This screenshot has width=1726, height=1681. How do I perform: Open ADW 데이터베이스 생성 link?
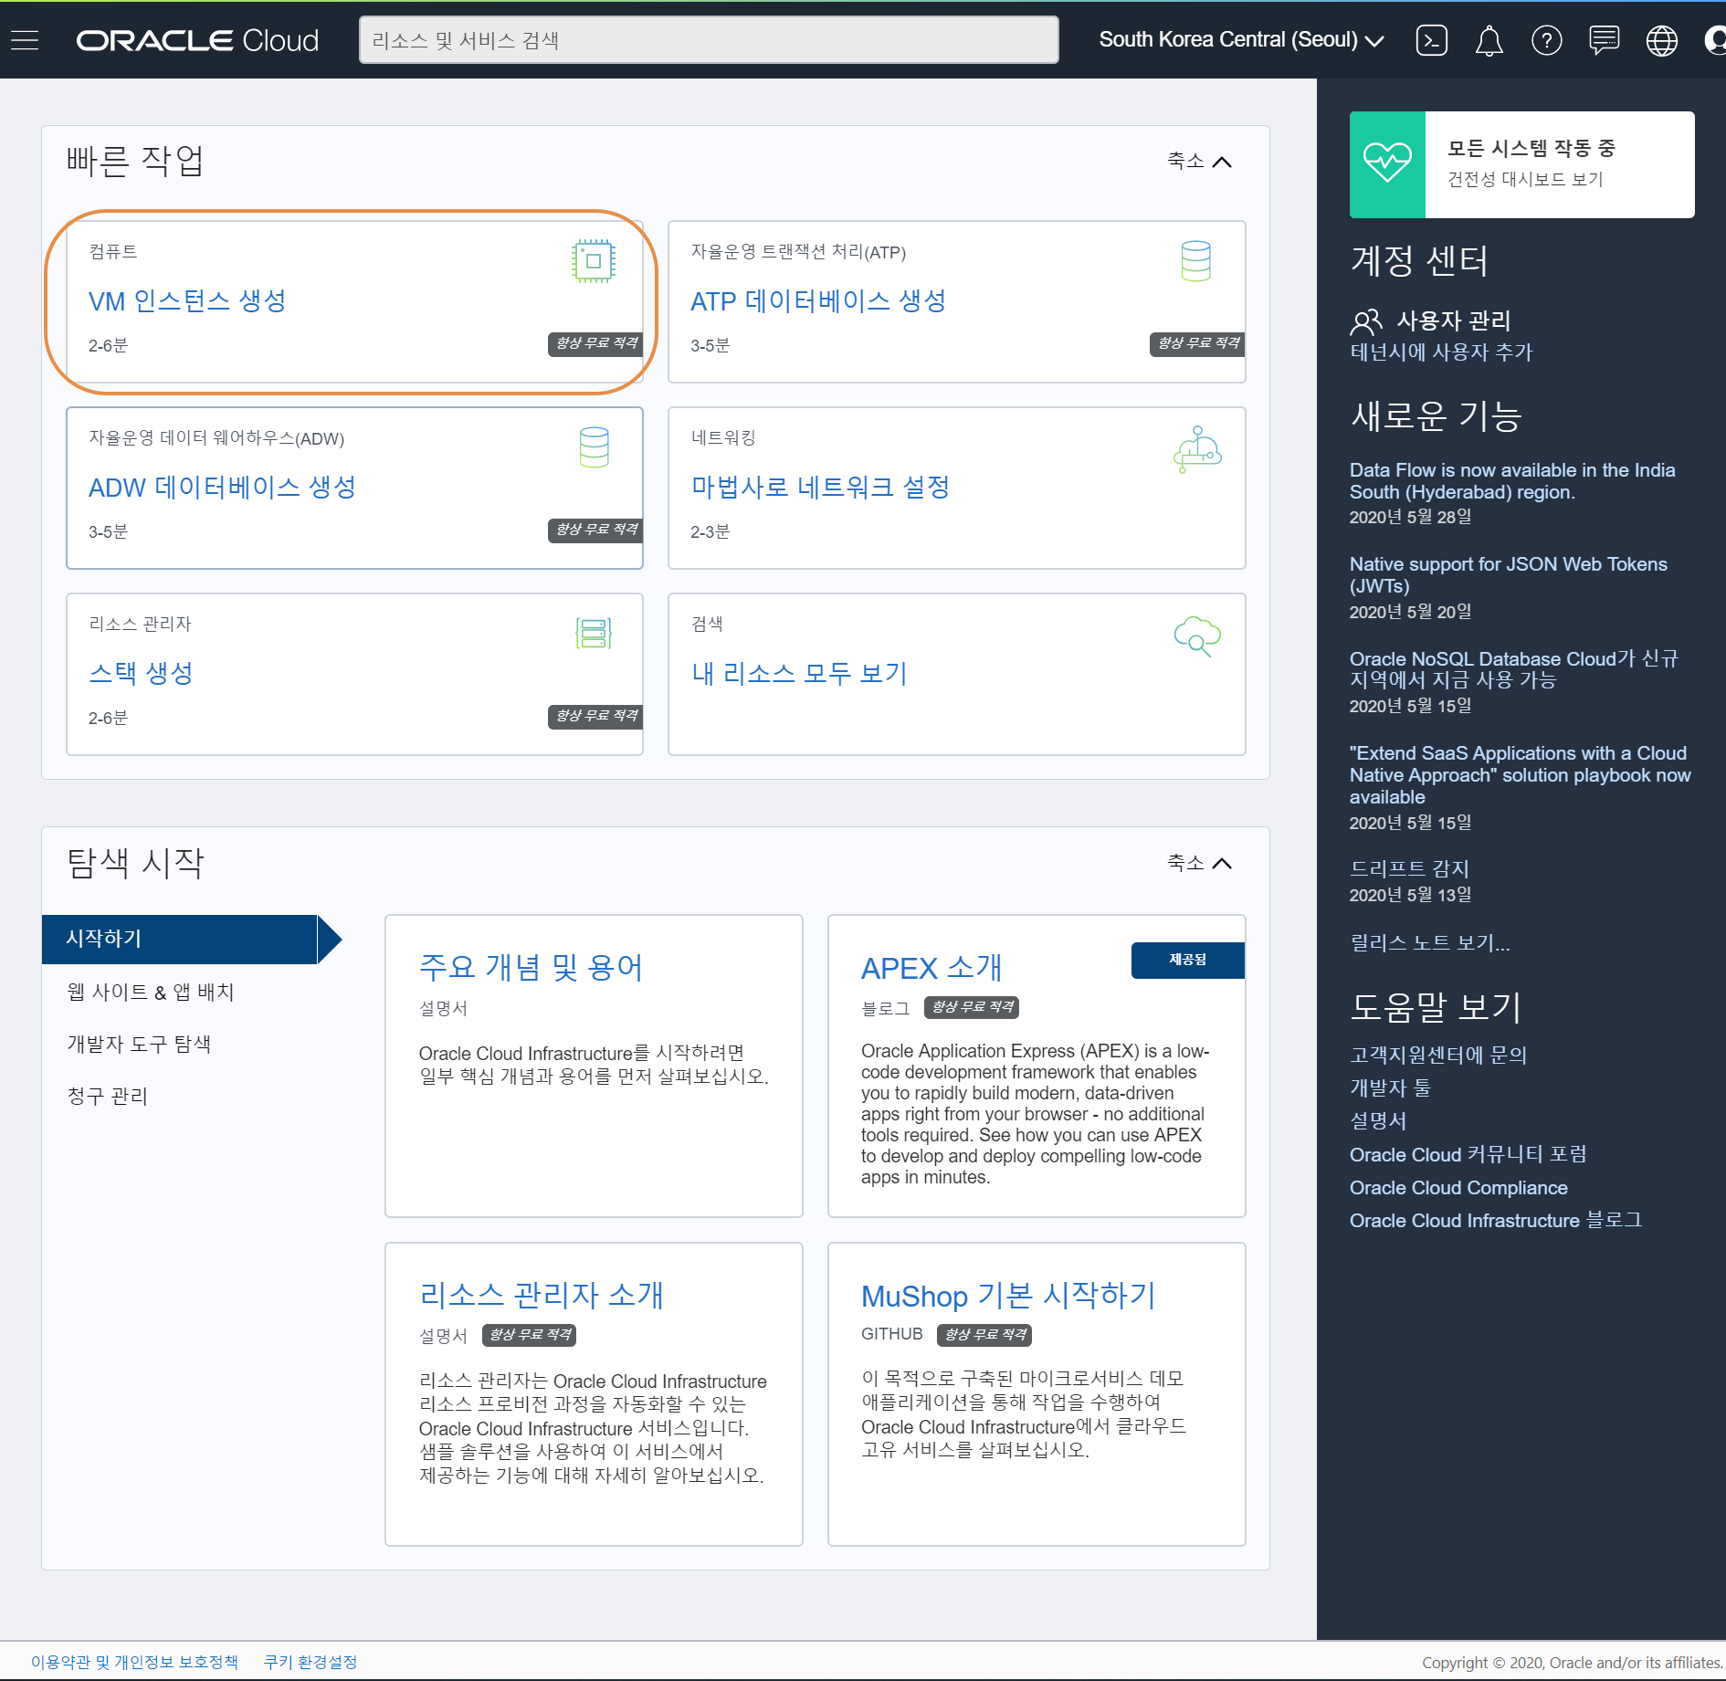pyautogui.click(x=222, y=487)
